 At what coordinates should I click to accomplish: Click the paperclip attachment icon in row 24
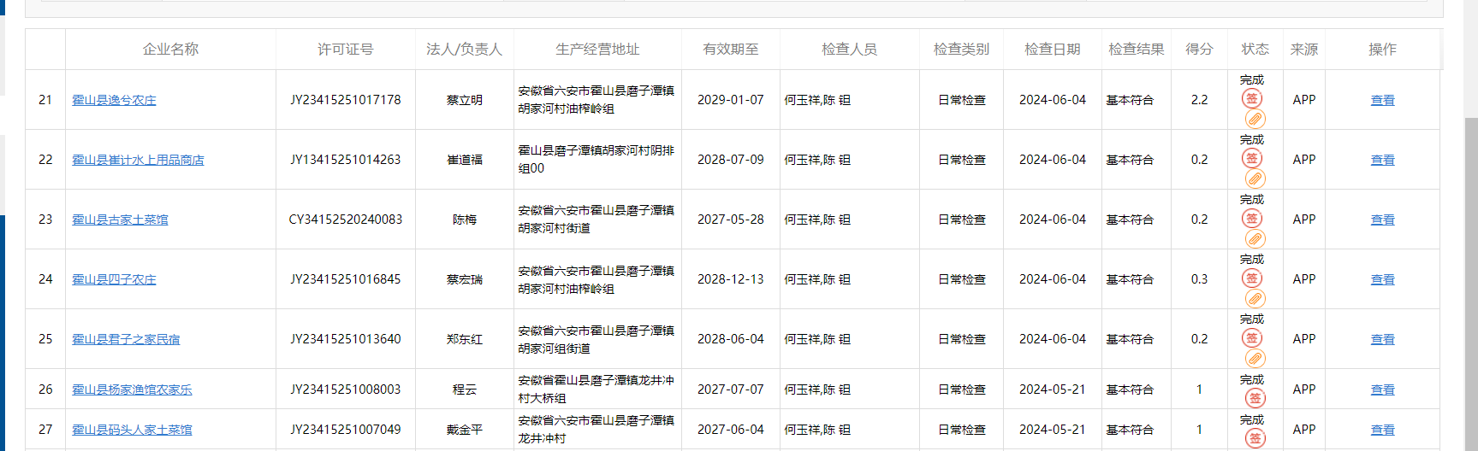click(1255, 298)
